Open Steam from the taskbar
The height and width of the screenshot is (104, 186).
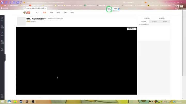[x=21, y=101]
